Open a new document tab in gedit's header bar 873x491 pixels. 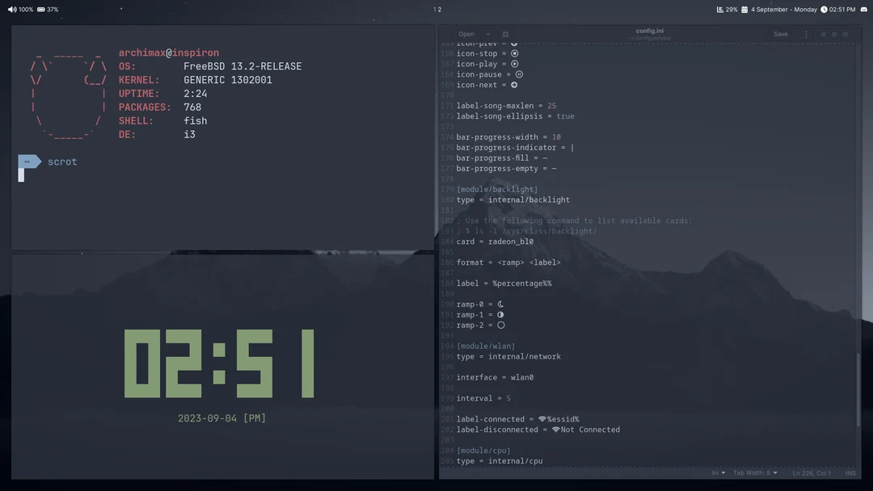504,34
